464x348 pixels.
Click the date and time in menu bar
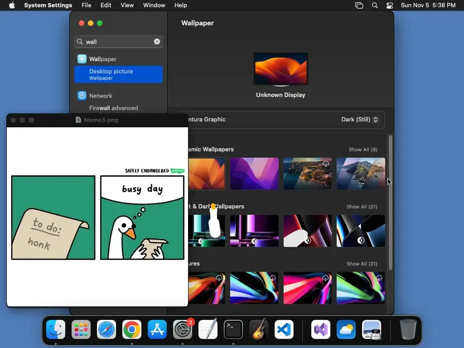(x=428, y=5)
